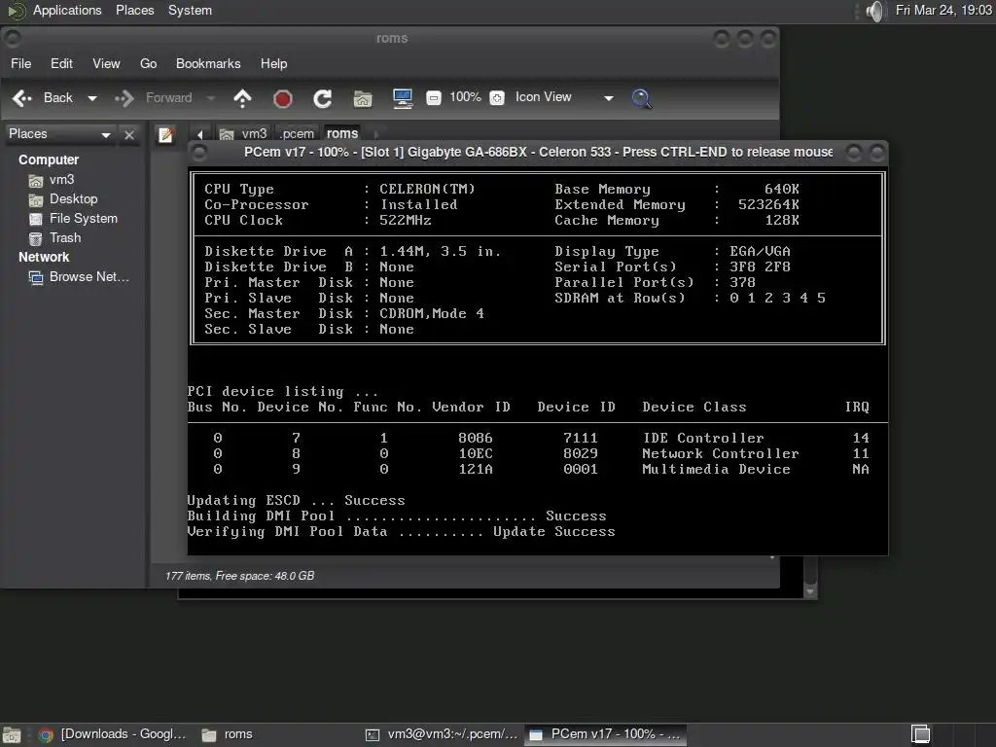The height and width of the screenshot is (747, 996).
Task: Navigate to vm3 in the path bar
Action: coord(243,134)
